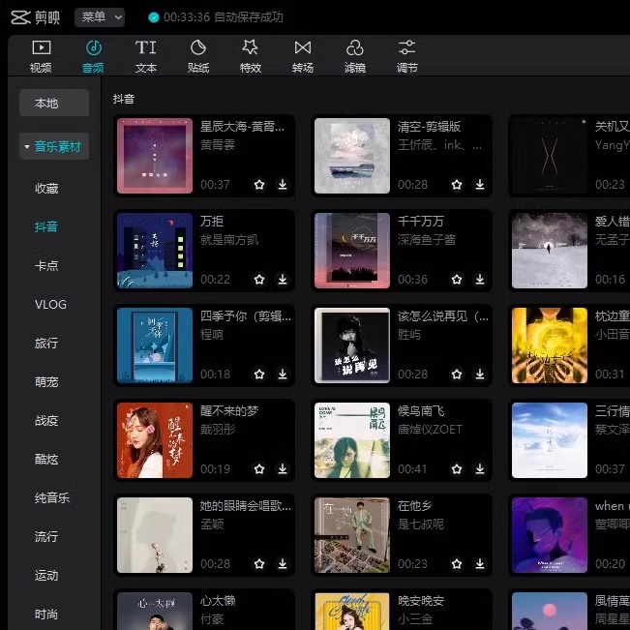Favorite the song 万拒
The height and width of the screenshot is (630, 630).
(x=259, y=280)
